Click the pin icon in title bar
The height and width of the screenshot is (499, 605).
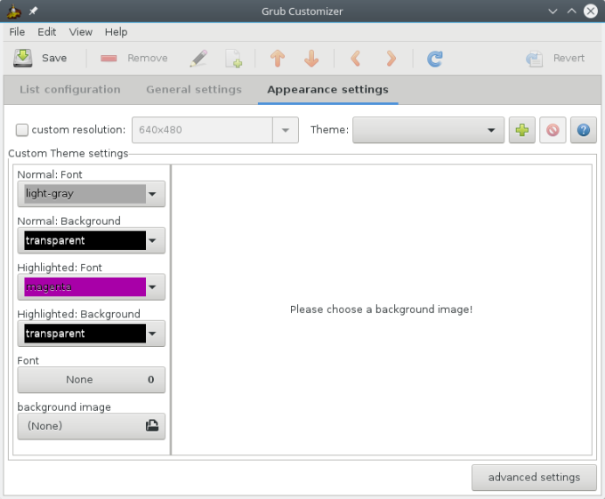pos(34,11)
